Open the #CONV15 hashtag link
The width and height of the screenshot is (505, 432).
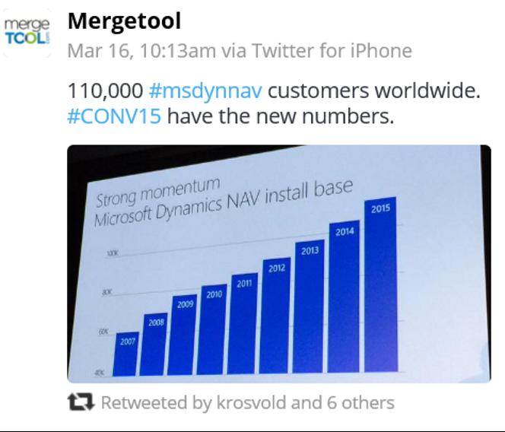pos(115,117)
